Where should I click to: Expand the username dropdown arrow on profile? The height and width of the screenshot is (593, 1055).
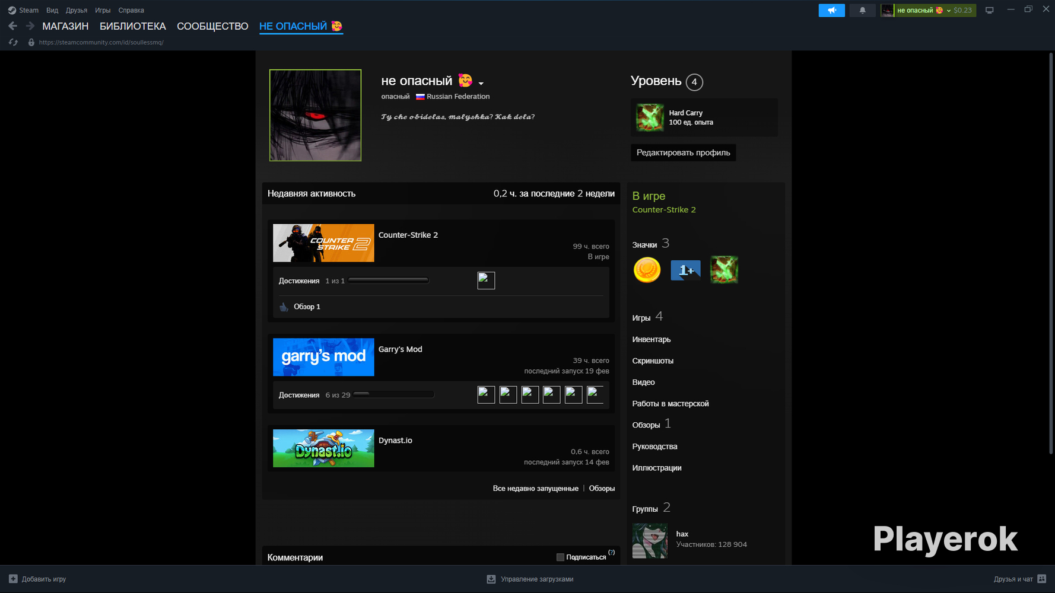point(481,84)
